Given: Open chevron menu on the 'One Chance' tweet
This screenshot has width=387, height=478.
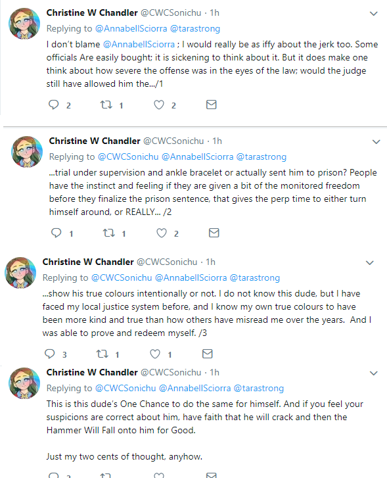Looking at the screenshot, I should coord(374,373).
